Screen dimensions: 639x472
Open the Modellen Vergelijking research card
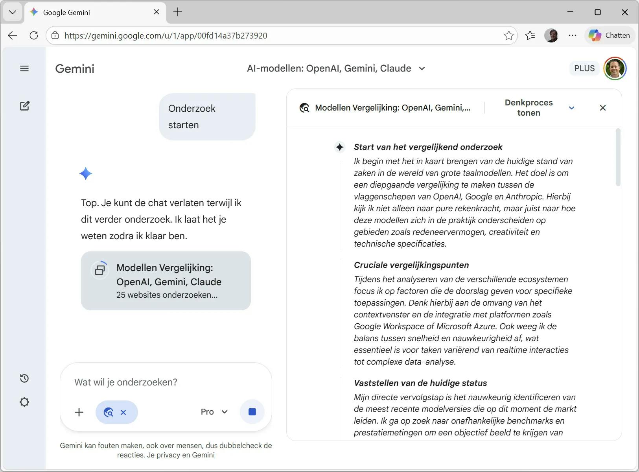pyautogui.click(x=166, y=281)
